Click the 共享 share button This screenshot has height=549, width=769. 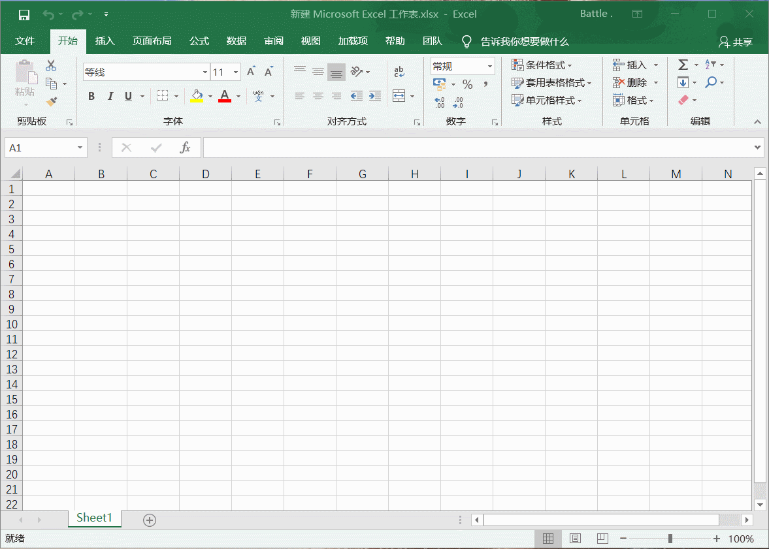pyautogui.click(x=736, y=42)
